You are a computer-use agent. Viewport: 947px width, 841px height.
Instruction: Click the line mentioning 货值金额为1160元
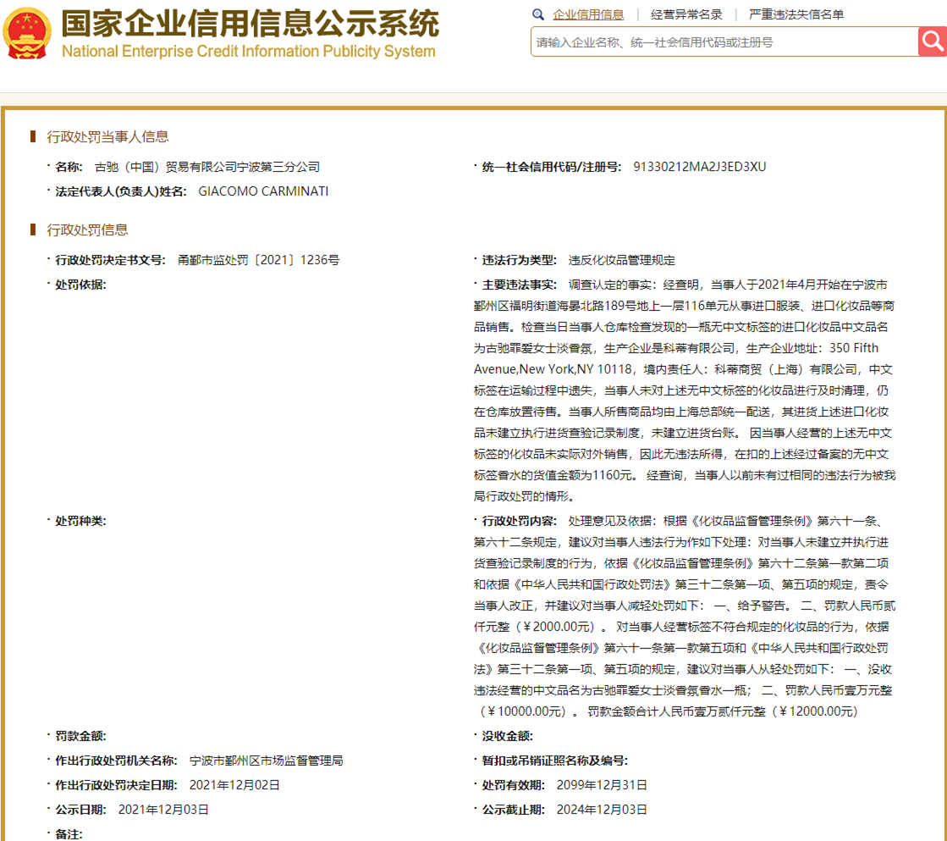[x=685, y=475]
